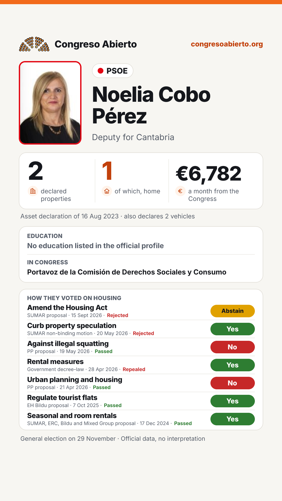
Task: Open Noelia Cobo Pérez's portrait photo
Action: pos(50,103)
